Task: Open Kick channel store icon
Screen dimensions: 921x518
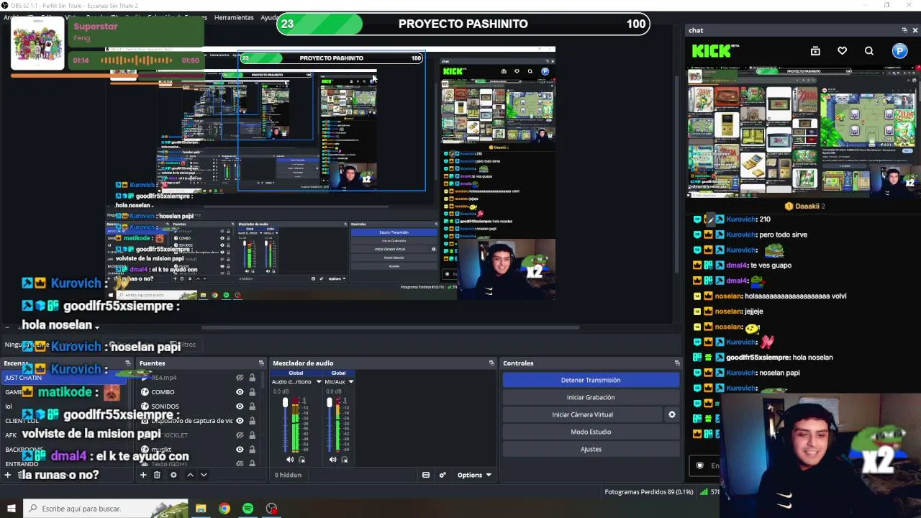Action: [815, 51]
